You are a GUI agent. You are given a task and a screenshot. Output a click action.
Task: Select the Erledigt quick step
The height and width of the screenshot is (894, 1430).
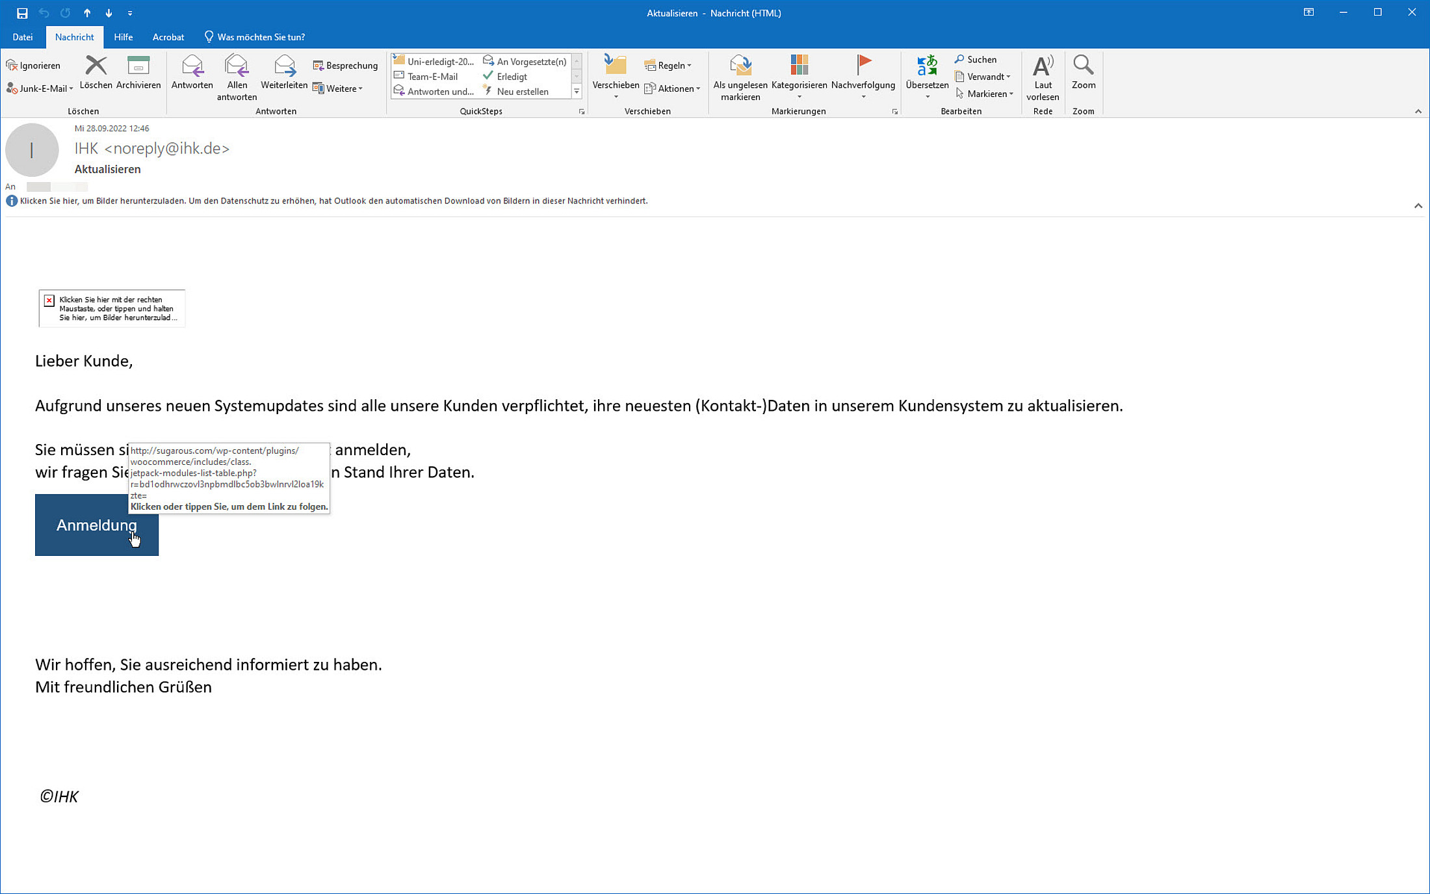(x=512, y=77)
